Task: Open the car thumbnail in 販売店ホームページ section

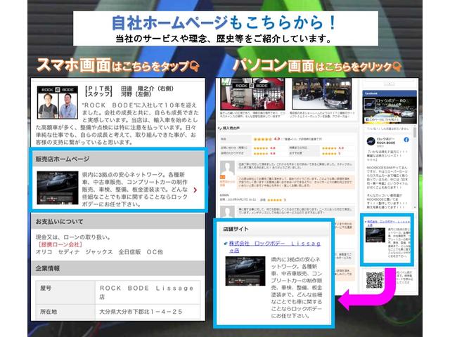Action: click(x=58, y=188)
